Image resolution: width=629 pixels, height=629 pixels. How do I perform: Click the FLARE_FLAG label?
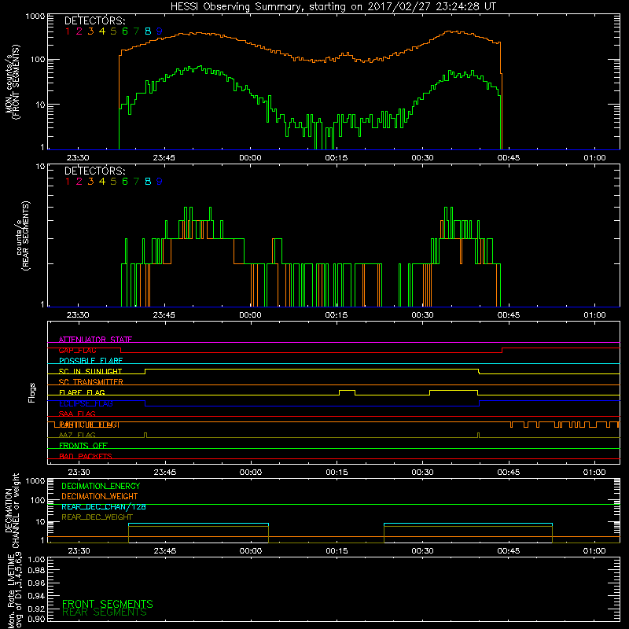coord(82,392)
